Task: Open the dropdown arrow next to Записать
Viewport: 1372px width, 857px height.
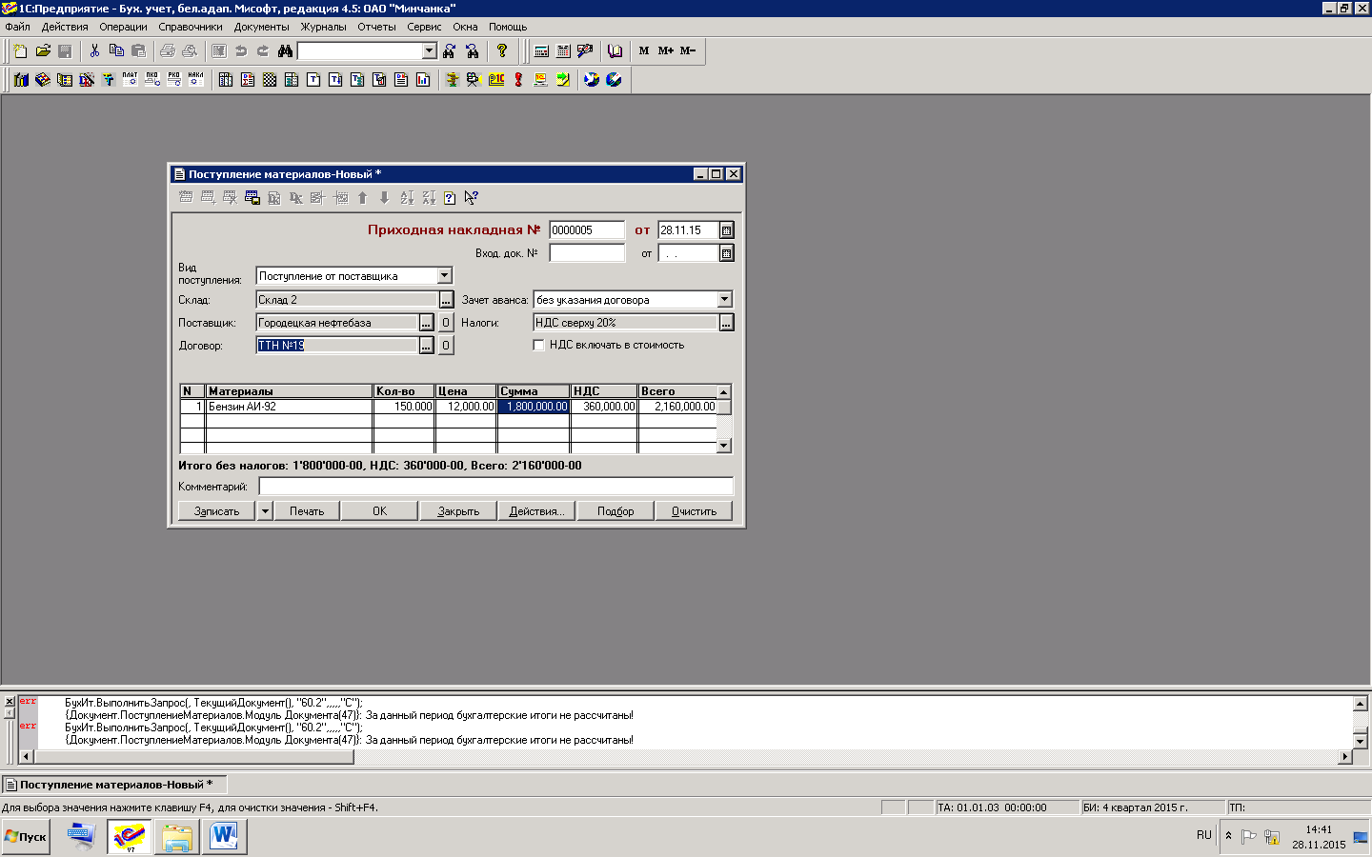Action: [x=266, y=511]
